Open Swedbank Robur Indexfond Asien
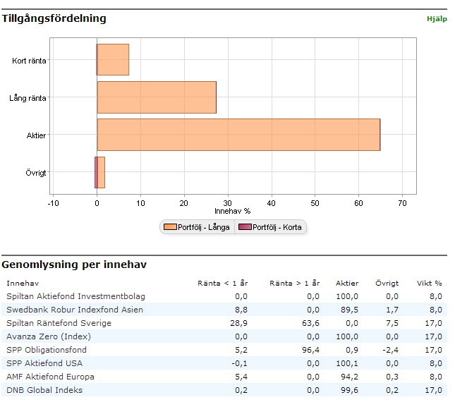 click(x=75, y=310)
